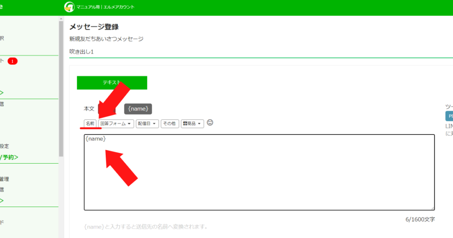This screenshot has width=453, height=238.
Task: Expand the 商品 dropdown arrow
Action: tap(200, 124)
